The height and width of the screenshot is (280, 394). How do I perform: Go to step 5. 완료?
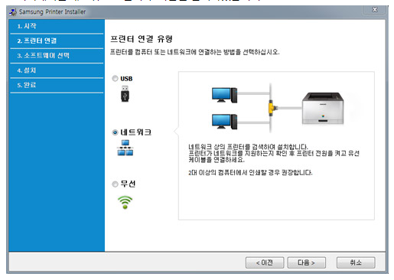pyautogui.click(x=57, y=85)
